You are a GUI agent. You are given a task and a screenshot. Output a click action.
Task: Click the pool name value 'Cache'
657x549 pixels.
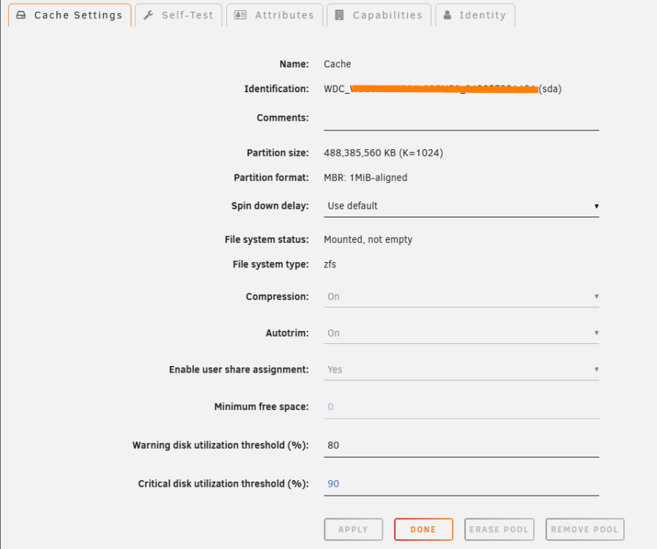[338, 64]
